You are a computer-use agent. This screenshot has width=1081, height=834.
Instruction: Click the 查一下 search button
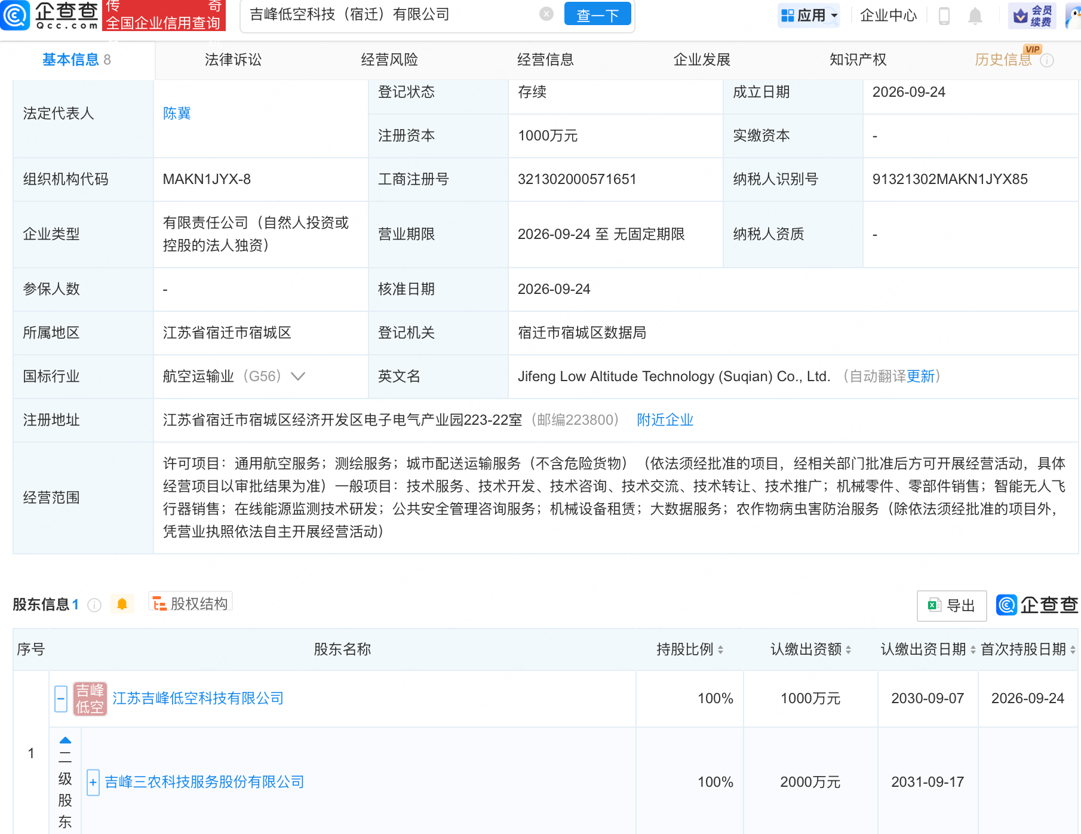pyautogui.click(x=597, y=14)
